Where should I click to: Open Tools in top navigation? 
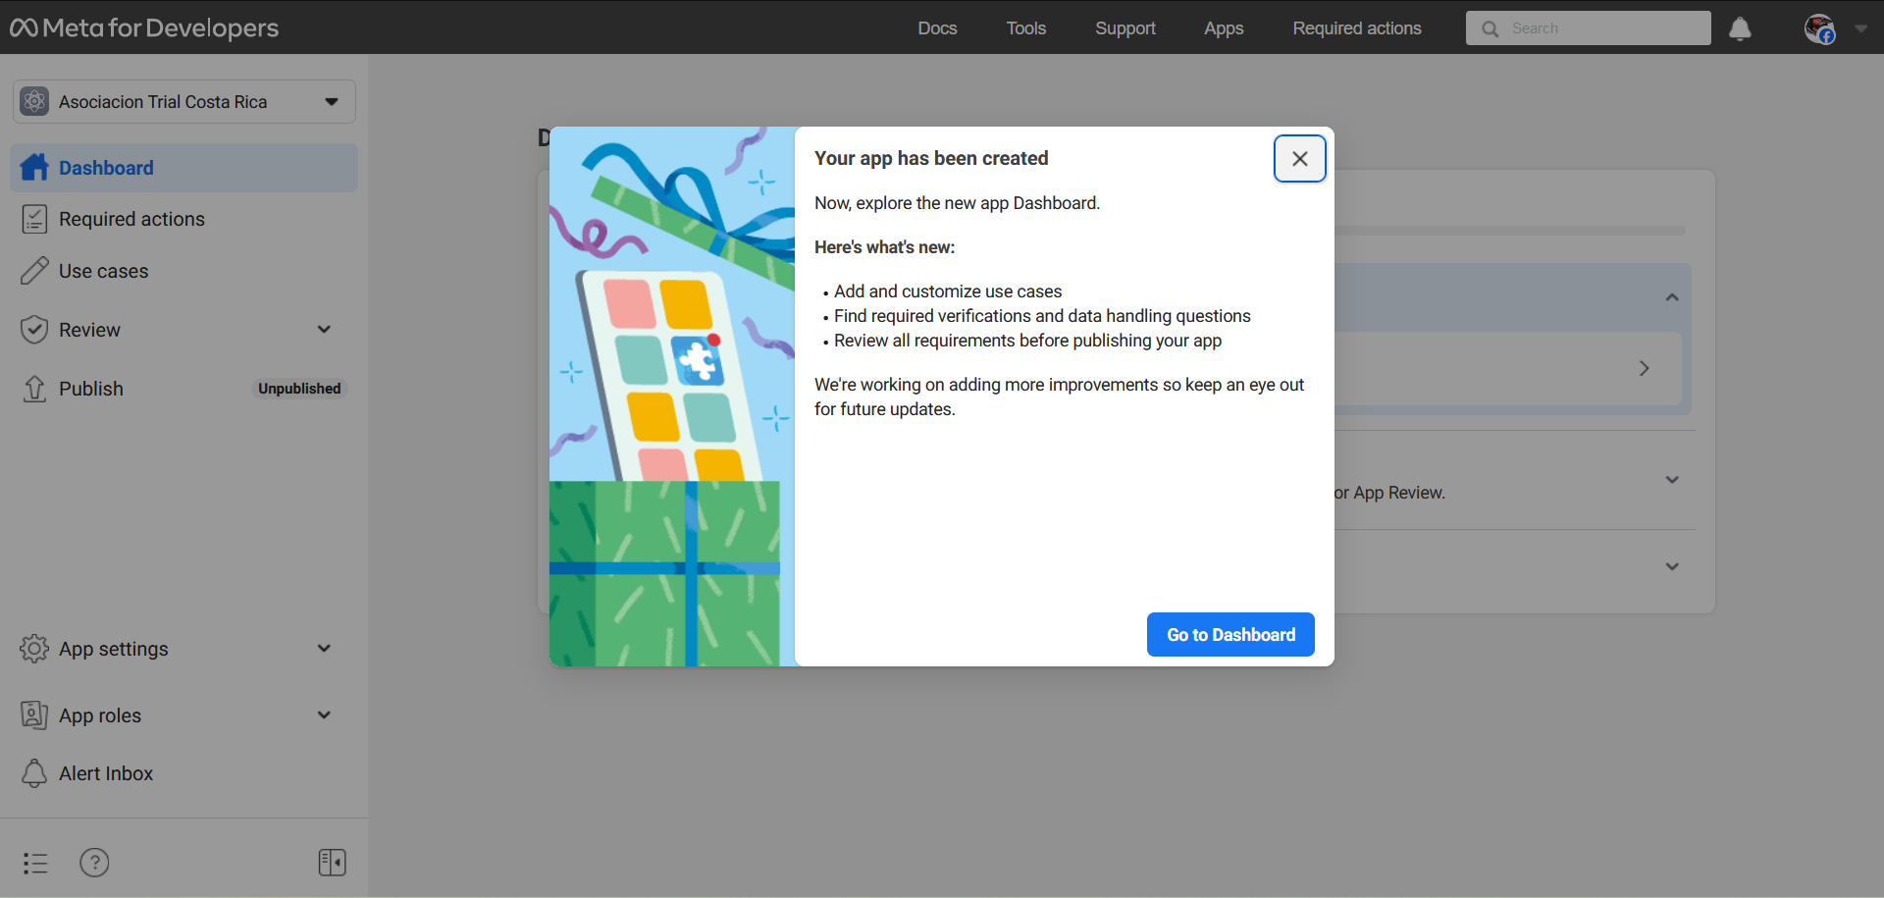1025,28
